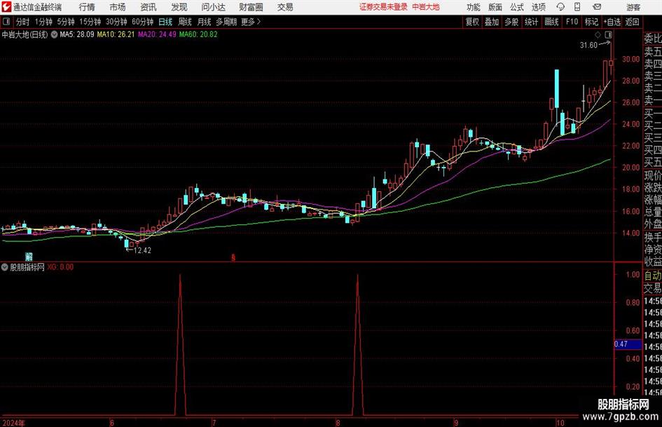662x427 pixels.
Task: Click the MA60: 20.82 label
Action: [198, 34]
